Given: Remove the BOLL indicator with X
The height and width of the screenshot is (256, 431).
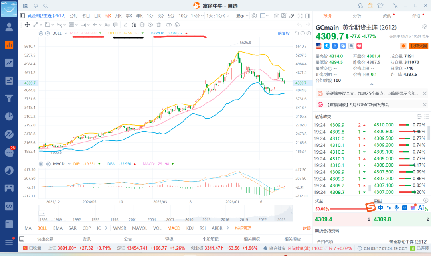Looking at the screenshot, I should click(x=47, y=33).
